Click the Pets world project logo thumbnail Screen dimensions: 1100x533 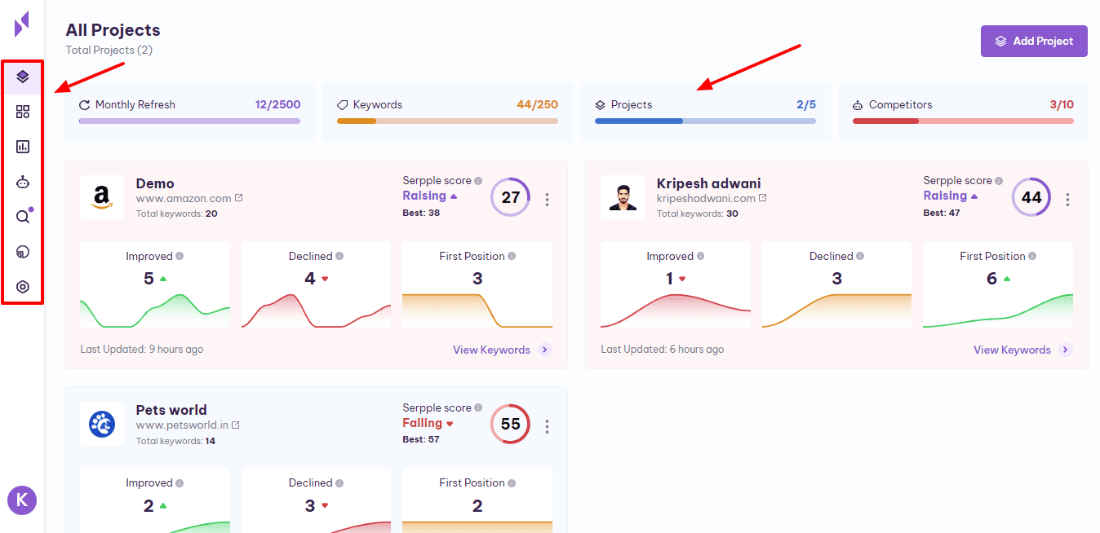[x=102, y=424]
